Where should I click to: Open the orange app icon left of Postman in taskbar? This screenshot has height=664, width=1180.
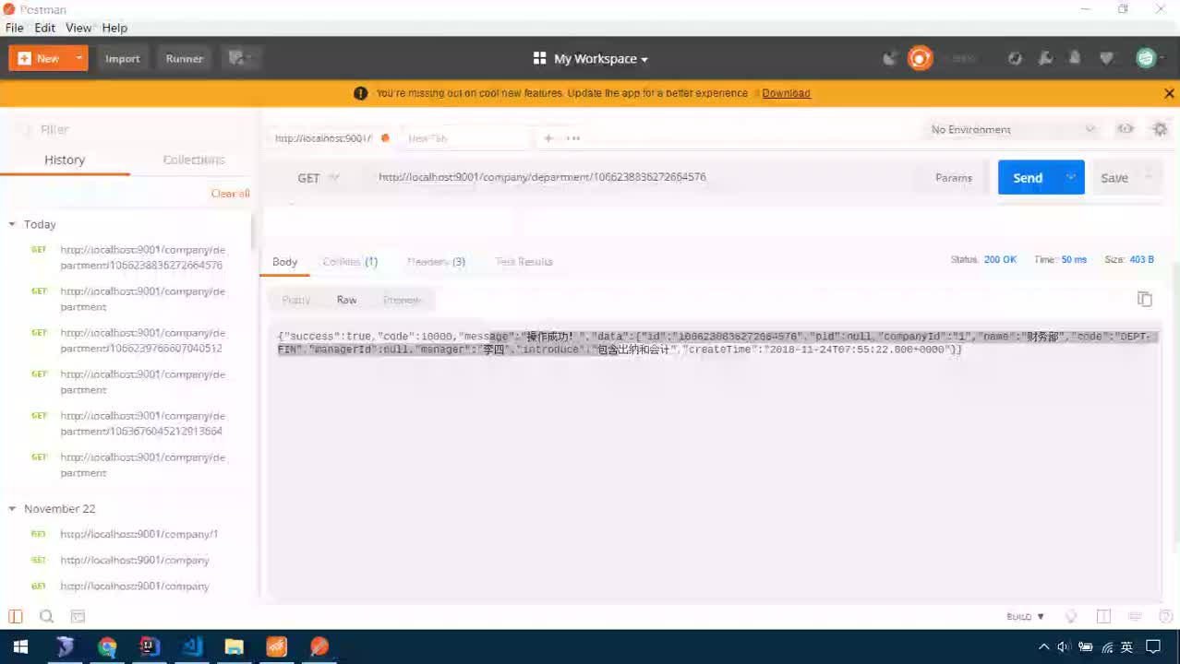coord(277,646)
